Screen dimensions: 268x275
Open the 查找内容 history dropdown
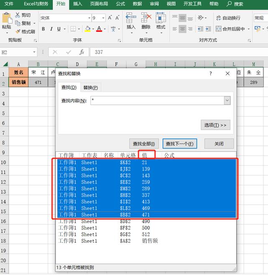[x=227, y=101]
